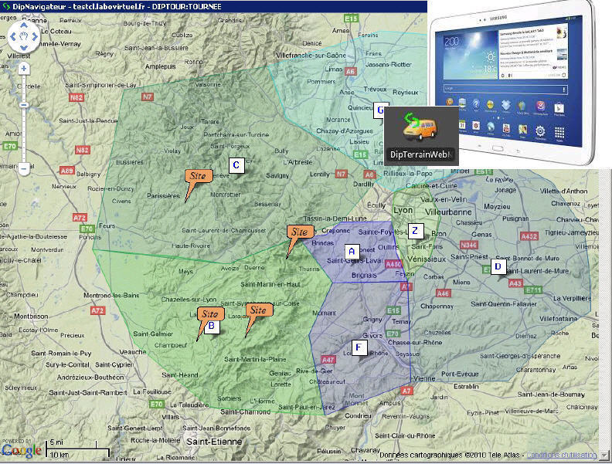Click the A47 road shield

pyautogui.click(x=328, y=360)
